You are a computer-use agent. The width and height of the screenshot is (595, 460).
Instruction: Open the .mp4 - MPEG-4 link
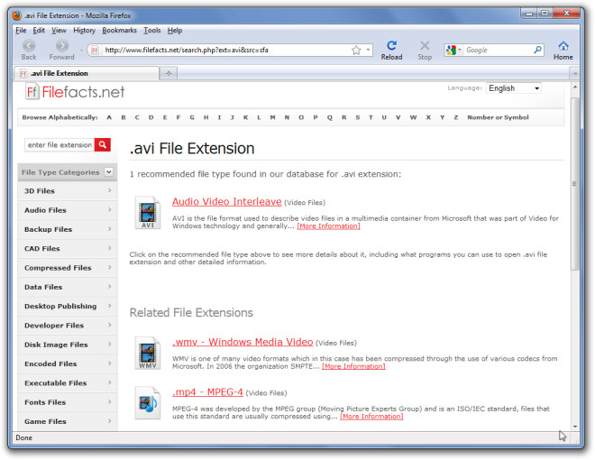coord(207,392)
